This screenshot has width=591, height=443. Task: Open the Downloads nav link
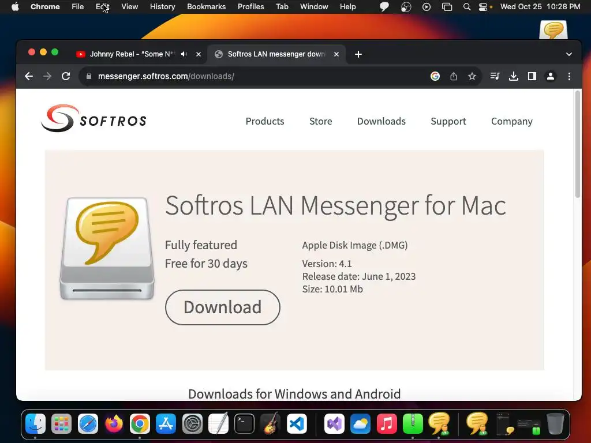pos(381,121)
